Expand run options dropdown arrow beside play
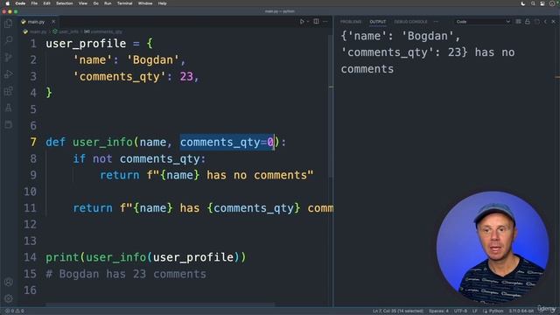Viewport: 560px width, 315px height. [308, 22]
